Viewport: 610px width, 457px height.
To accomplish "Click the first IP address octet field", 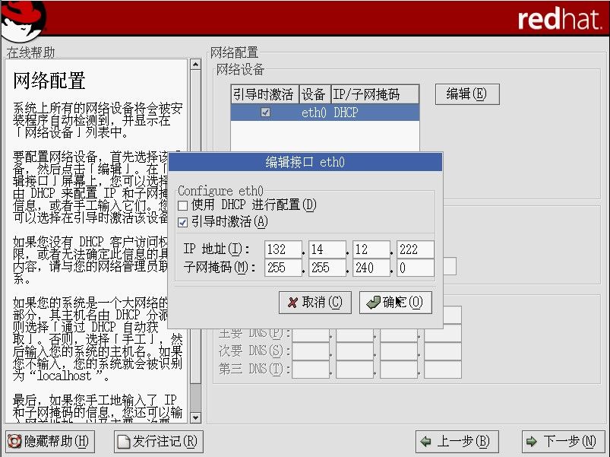I will coord(284,249).
